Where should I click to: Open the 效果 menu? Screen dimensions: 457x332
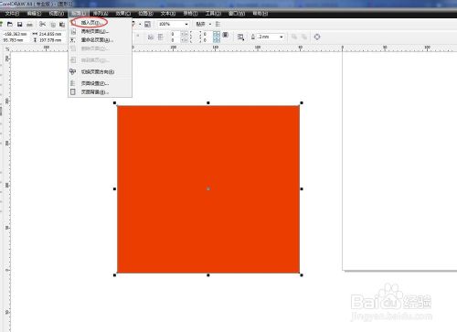click(123, 14)
